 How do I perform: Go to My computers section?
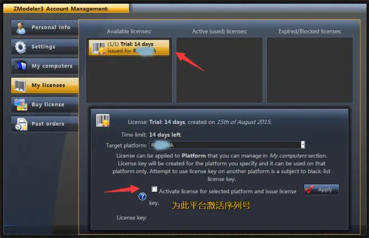tap(45, 66)
